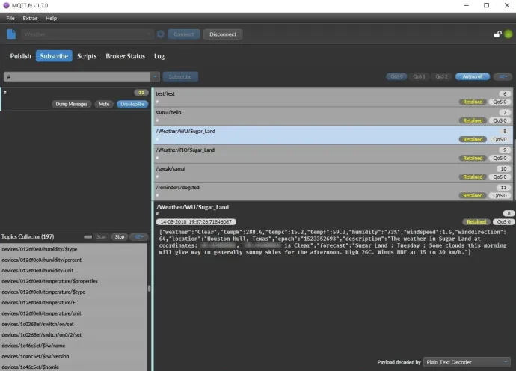Click the connection profile file icon

click(x=11, y=34)
